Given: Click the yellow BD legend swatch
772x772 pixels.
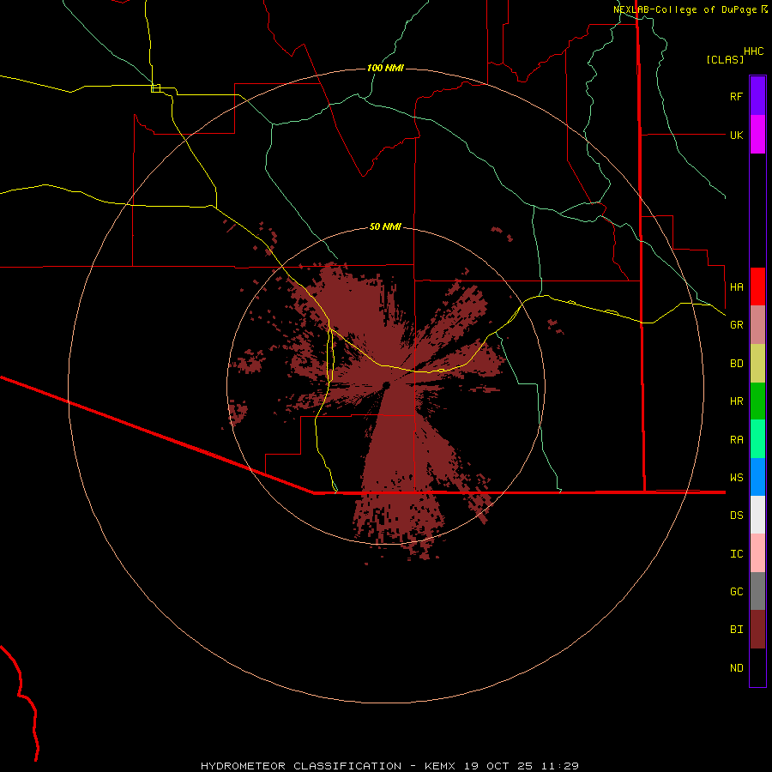Looking at the screenshot, I should point(757,364).
